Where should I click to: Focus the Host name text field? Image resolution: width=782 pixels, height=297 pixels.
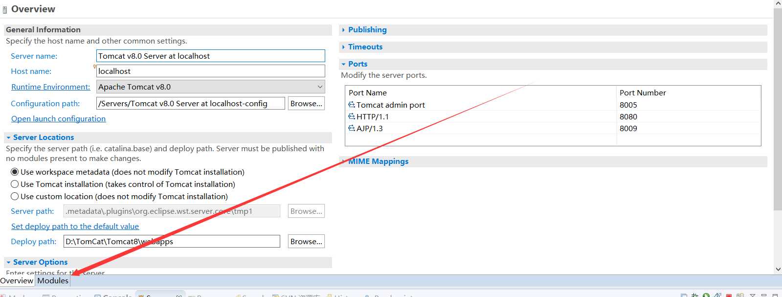pos(211,71)
